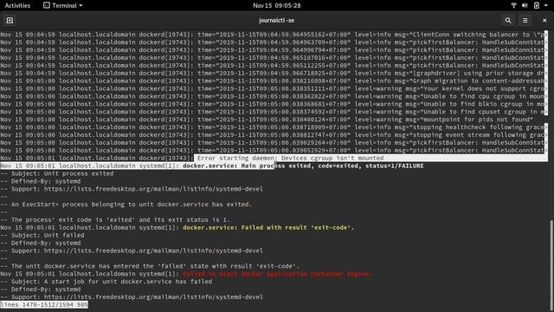Click 'docker.service: Failed with result exit-code'
554x312 pixels.
pyautogui.click(x=268, y=228)
